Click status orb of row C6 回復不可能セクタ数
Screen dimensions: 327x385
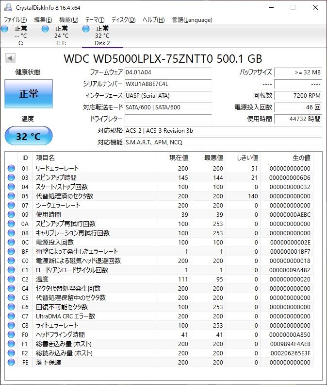[x=11, y=307]
